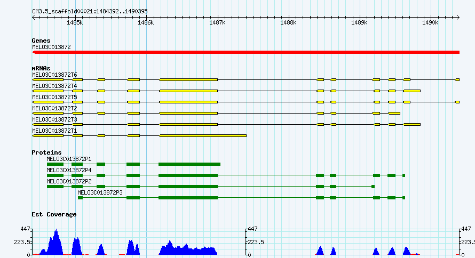Select protein label MELO3C013872P2
The image size is (475, 258).
pos(69,181)
